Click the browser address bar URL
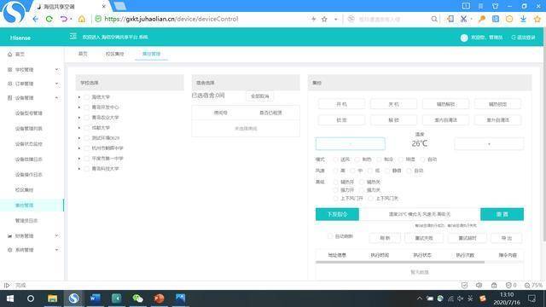 [x=171, y=19]
